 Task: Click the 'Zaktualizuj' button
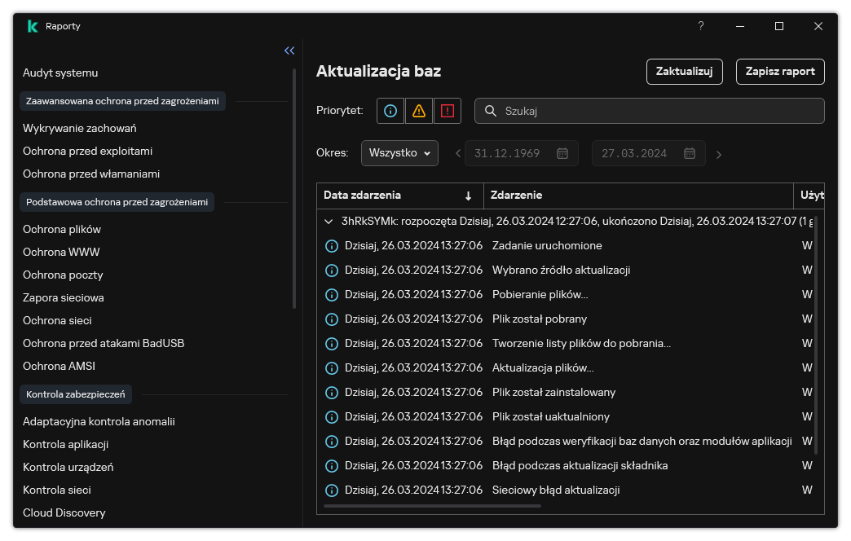point(685,72)
